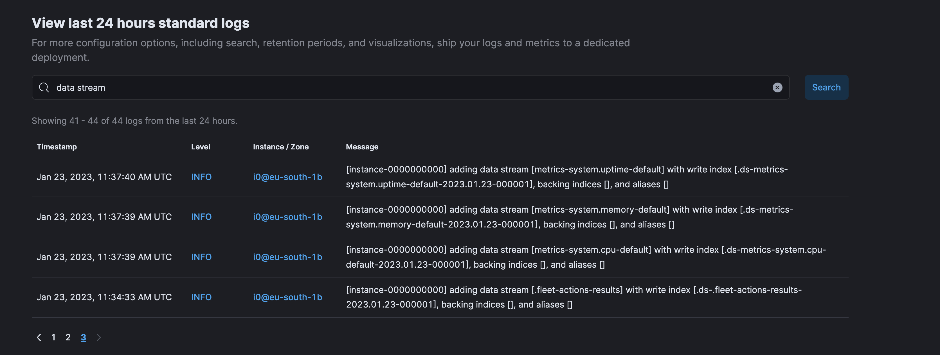
Task: Click the Message column header
Action: click(362, 147)
